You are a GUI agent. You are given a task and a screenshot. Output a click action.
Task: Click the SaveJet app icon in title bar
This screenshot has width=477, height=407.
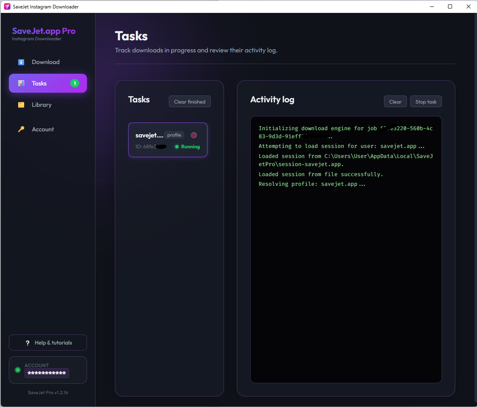[x=7, y=6]
